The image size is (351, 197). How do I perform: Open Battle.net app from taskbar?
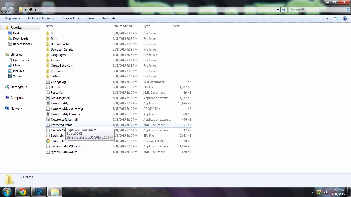click(x=39, y=192)
